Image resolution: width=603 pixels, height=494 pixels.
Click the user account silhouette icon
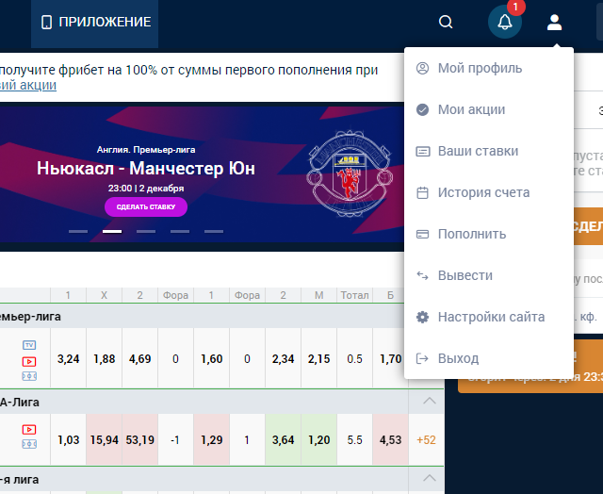[x=554, y=23]
